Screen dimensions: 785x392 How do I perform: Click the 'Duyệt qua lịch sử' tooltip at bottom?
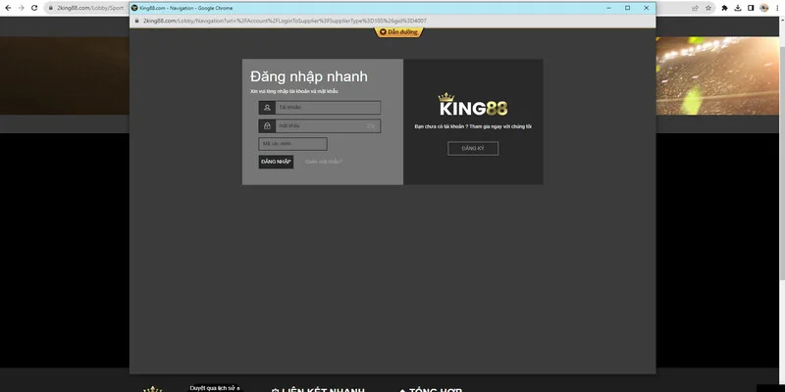tap(215, 388)
